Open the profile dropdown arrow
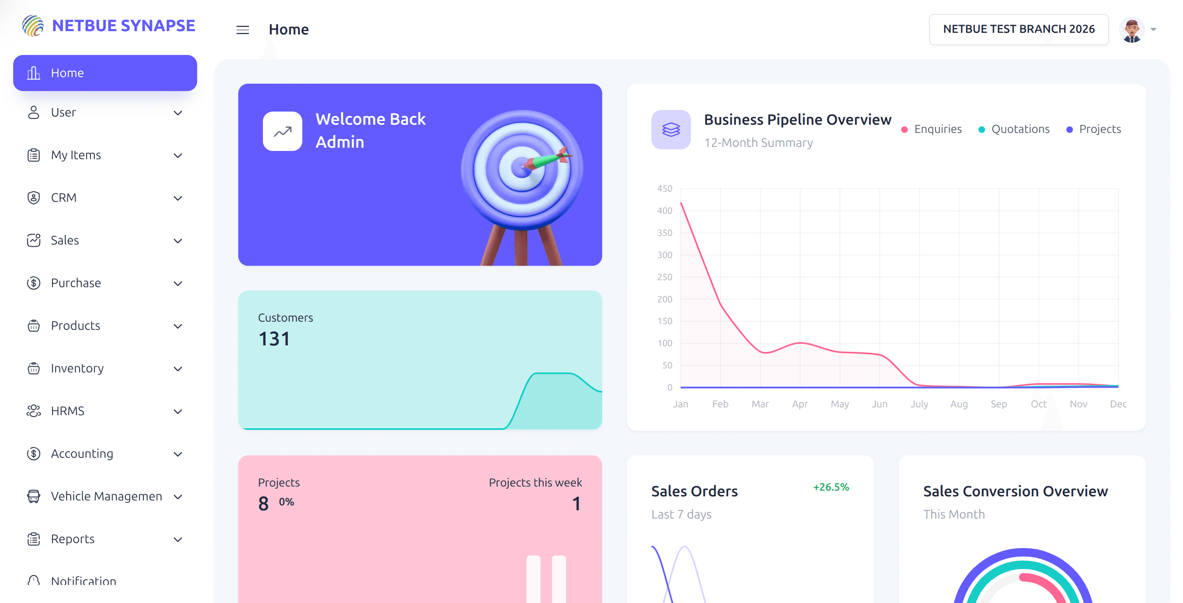1183x603 pixels. (1153, 30)
